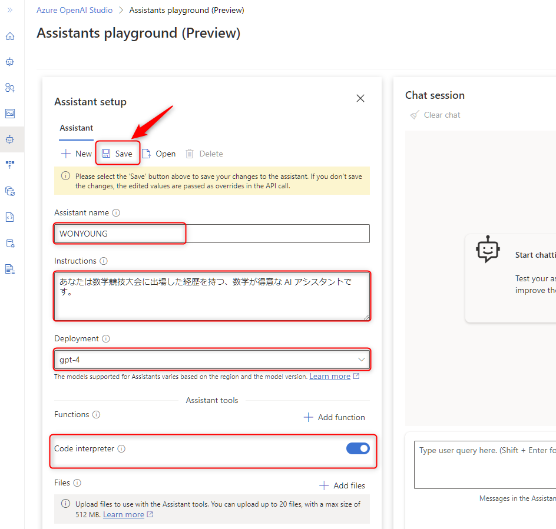The image size is (556, 529).
Task: Create a New assistant
Action: coord(76,154)
